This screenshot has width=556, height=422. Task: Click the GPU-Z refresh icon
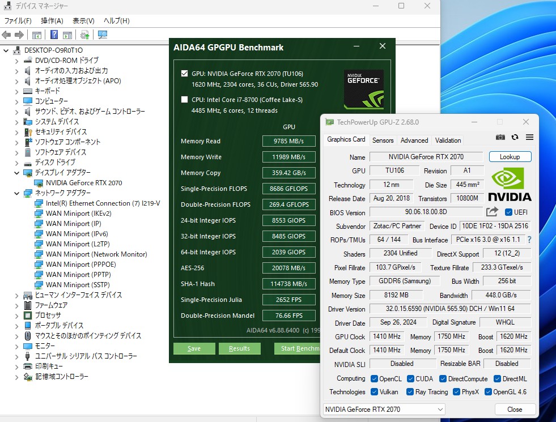pyautogui.click(x=515, y=137)
